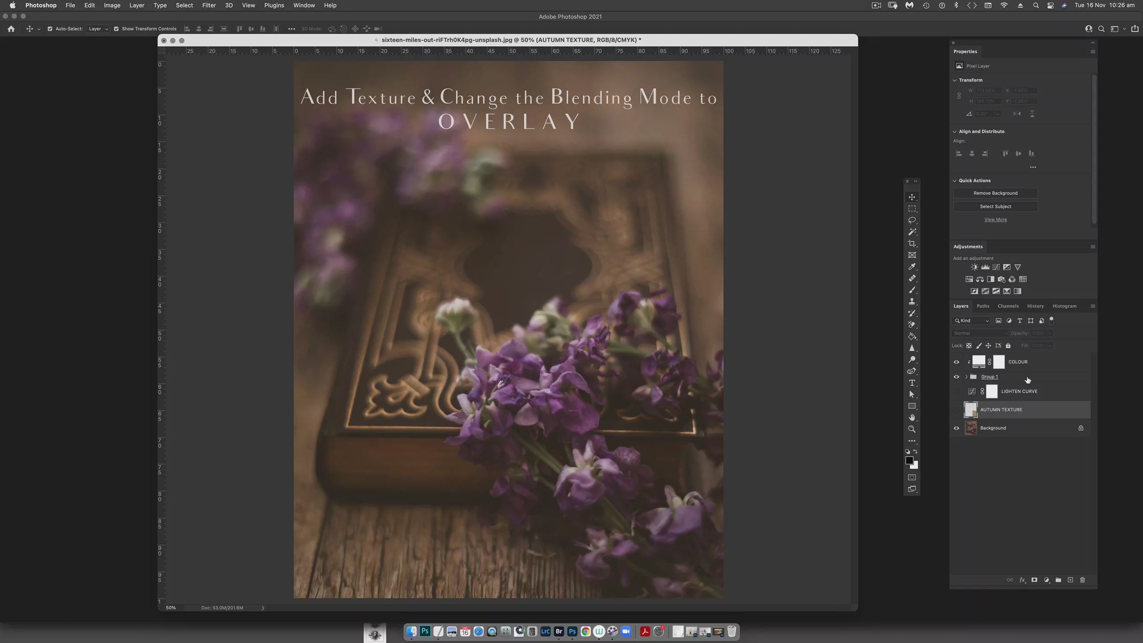Click the add layer mask icon

pos(1034,580)
